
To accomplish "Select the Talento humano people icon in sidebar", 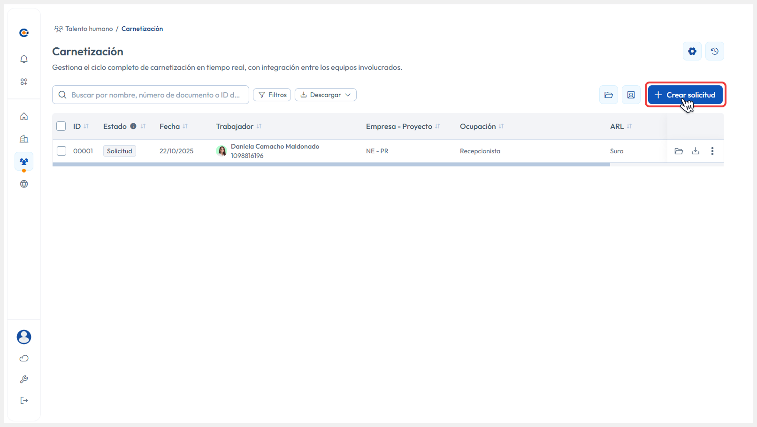I will [23, 161].
